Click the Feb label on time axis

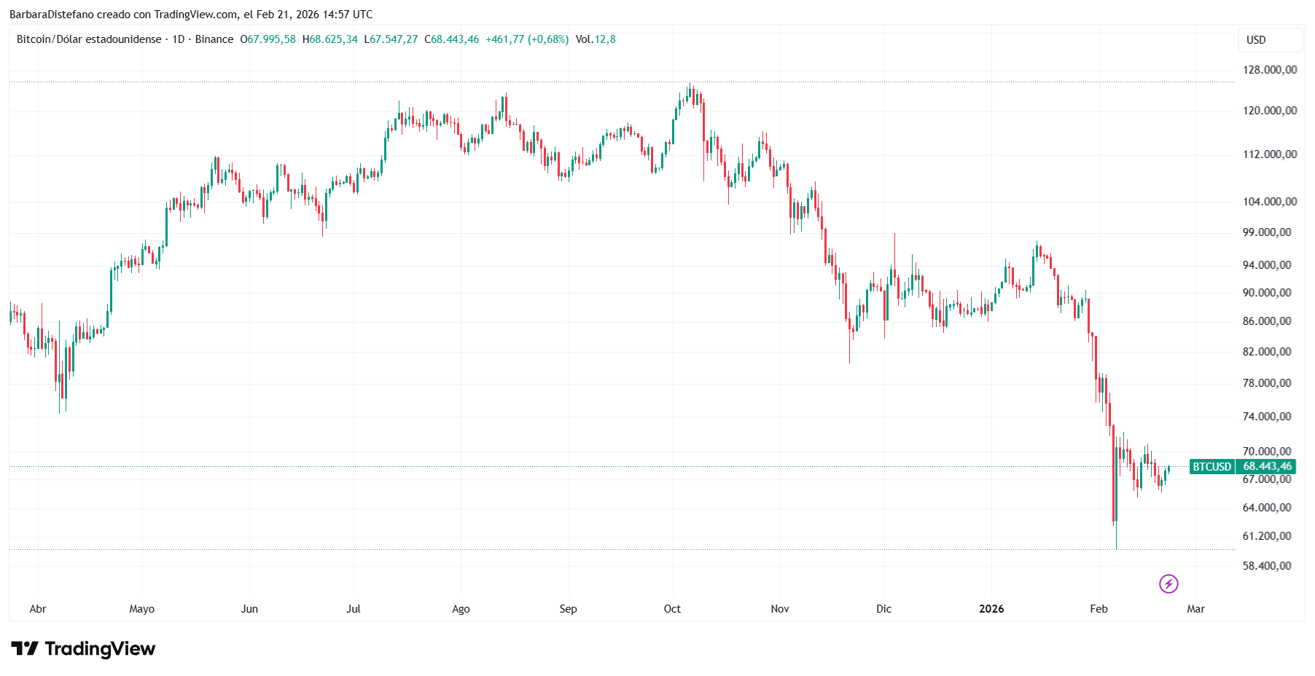[x=1099, y=609]
